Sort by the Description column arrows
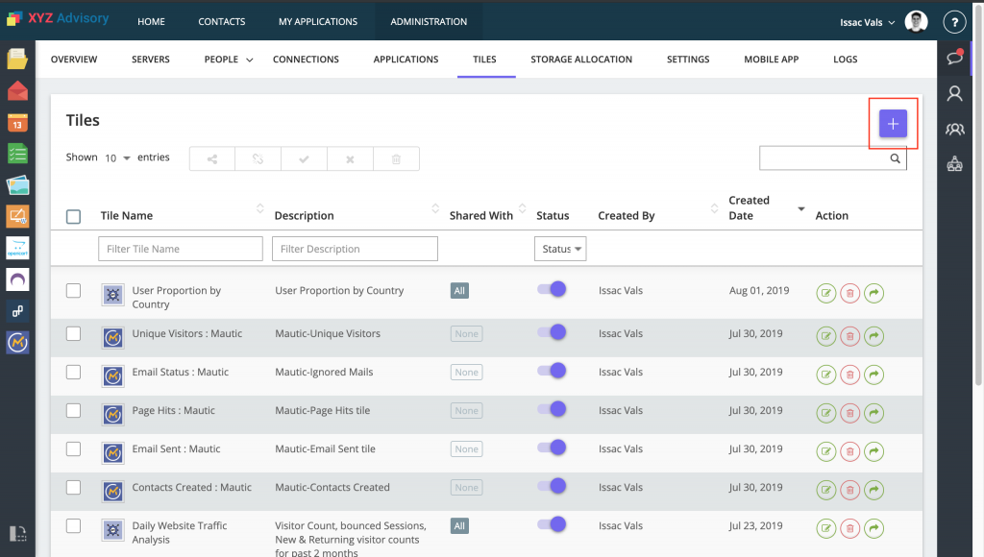Viewport: 984px width, 557px height. pos(435,208)
